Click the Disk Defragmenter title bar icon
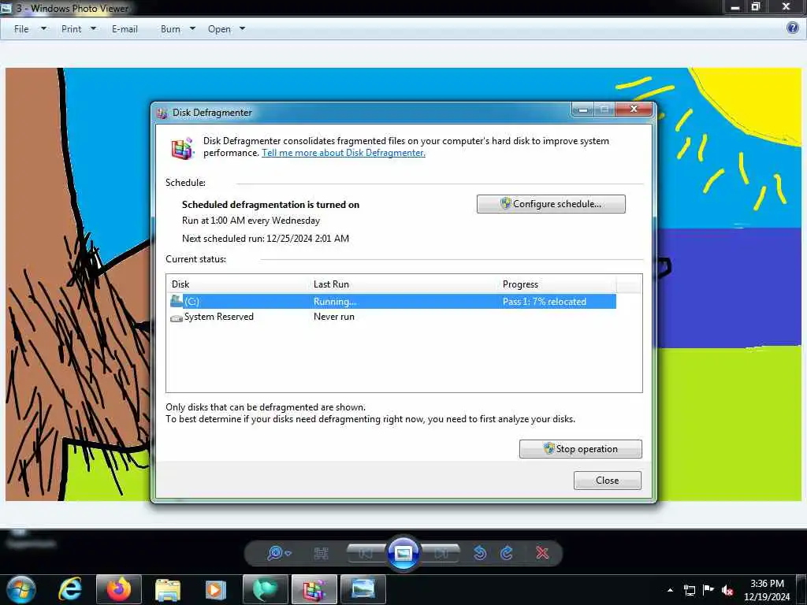This screenshot has width=807, height=605. point(162,113)
